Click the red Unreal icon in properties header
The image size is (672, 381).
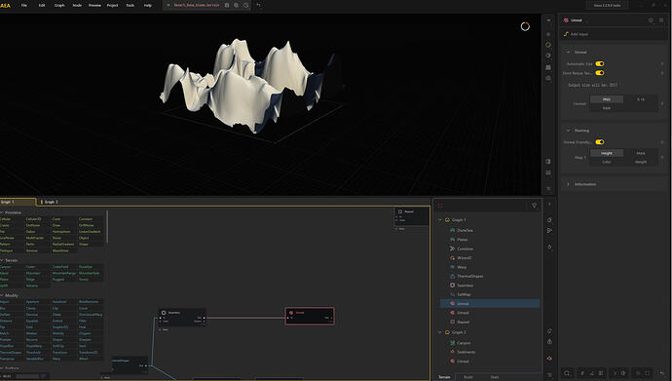click(x=566, y=20)
